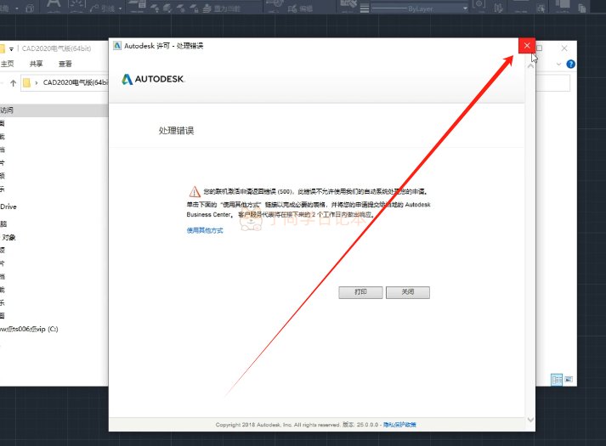The height and width of the screenshot is (446, 606).
Task: Open the 引线 leader dropdown arrow
Action: coord(120,8)
